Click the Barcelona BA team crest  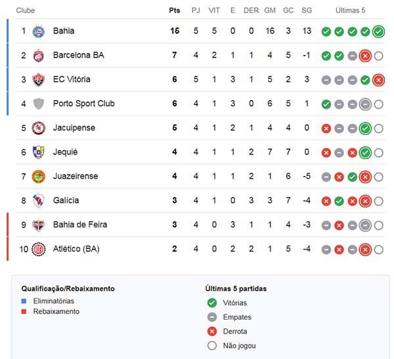click(x=39, y=55)
